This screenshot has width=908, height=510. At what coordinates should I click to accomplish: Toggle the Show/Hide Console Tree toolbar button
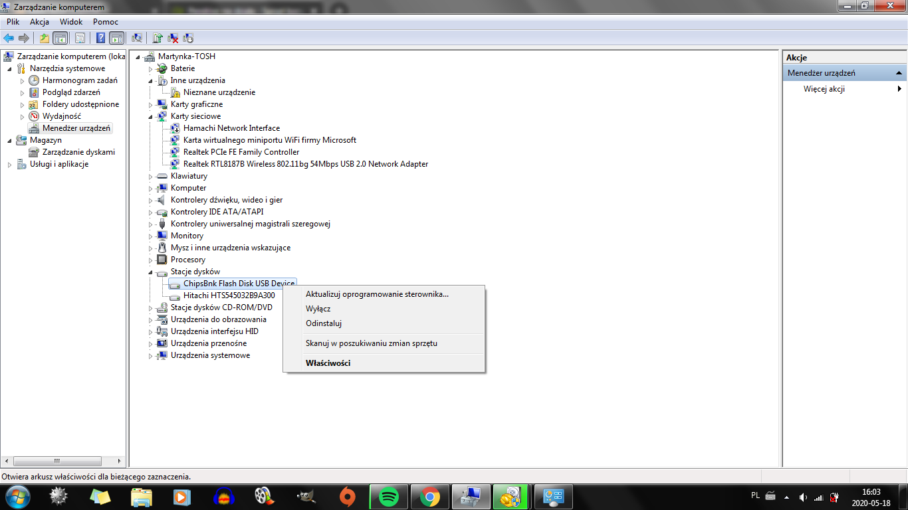60,38
